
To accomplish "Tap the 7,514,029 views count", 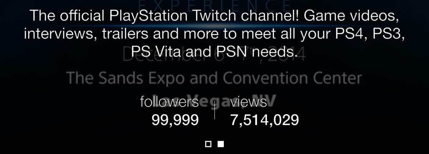I will point(265,121).
